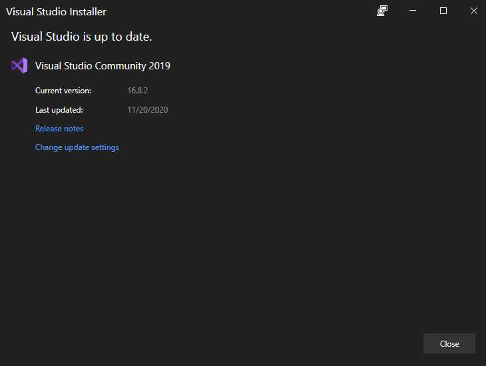Screen dimensions: 486x366
Task: Close the window using the title bar X
Action: pos(473,11)
